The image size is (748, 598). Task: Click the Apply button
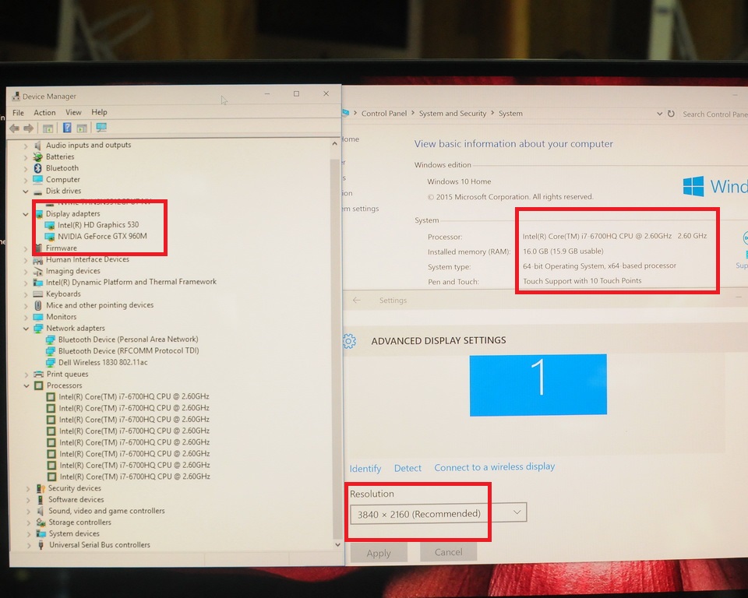[379, 553]
